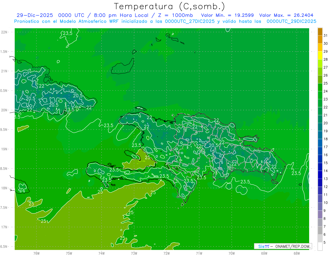The width and height of the screenshot is (333, 257).
Task: Click the '70W' longitude axis label
Action: coord(232,253)
